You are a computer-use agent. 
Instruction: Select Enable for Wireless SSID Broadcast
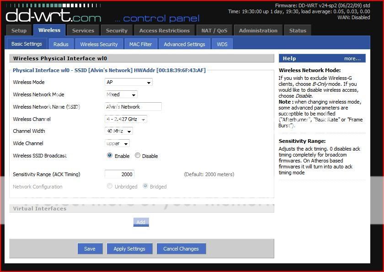click(x=110, y=156)
